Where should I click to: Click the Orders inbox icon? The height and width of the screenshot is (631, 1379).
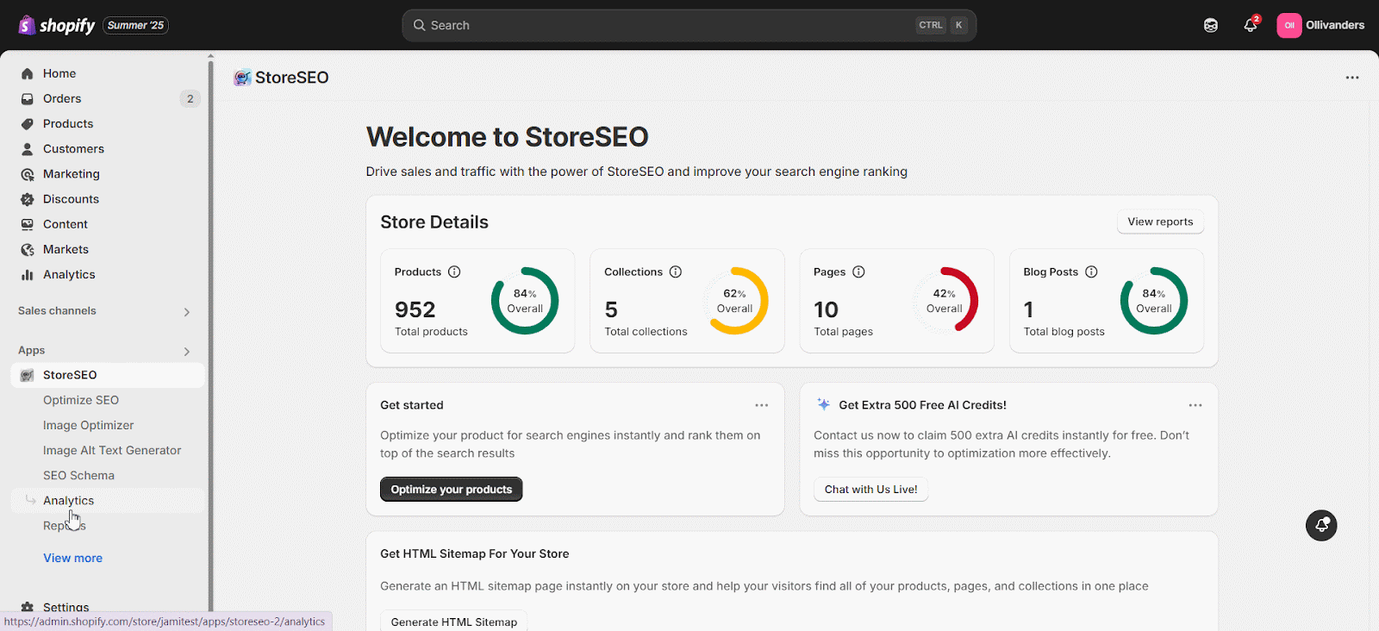(28, 98)
